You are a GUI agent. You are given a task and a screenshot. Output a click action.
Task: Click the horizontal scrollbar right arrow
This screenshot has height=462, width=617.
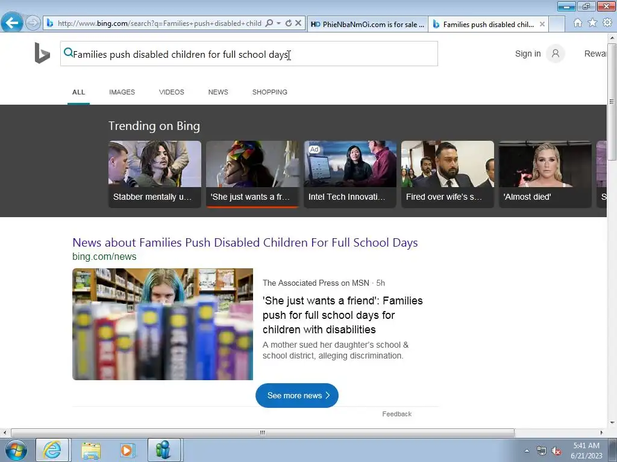[x=601, y=433]
